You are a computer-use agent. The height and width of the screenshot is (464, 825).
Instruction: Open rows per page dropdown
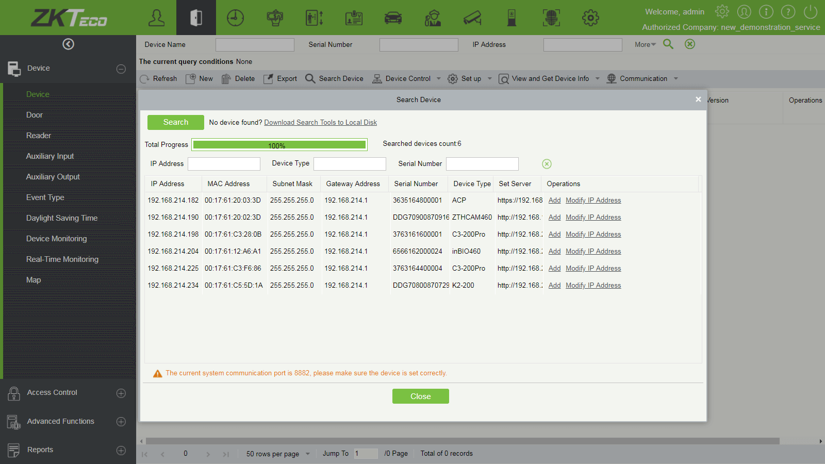pyautogui.click(x=308, y=454)
